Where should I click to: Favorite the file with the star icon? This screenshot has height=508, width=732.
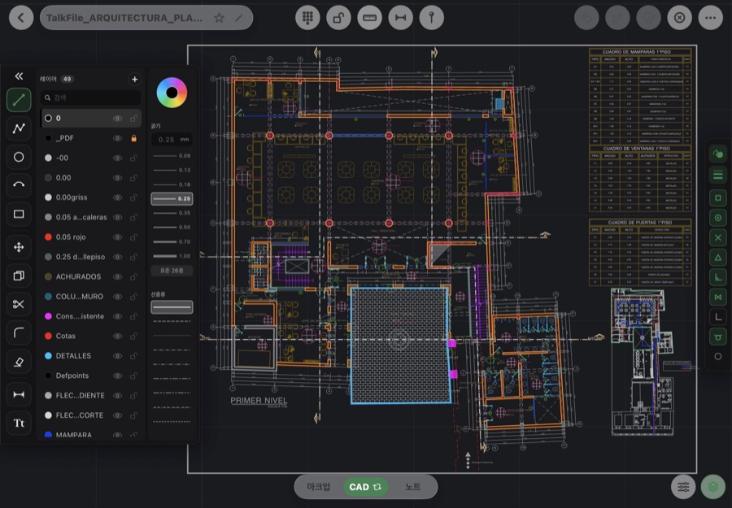219,18
